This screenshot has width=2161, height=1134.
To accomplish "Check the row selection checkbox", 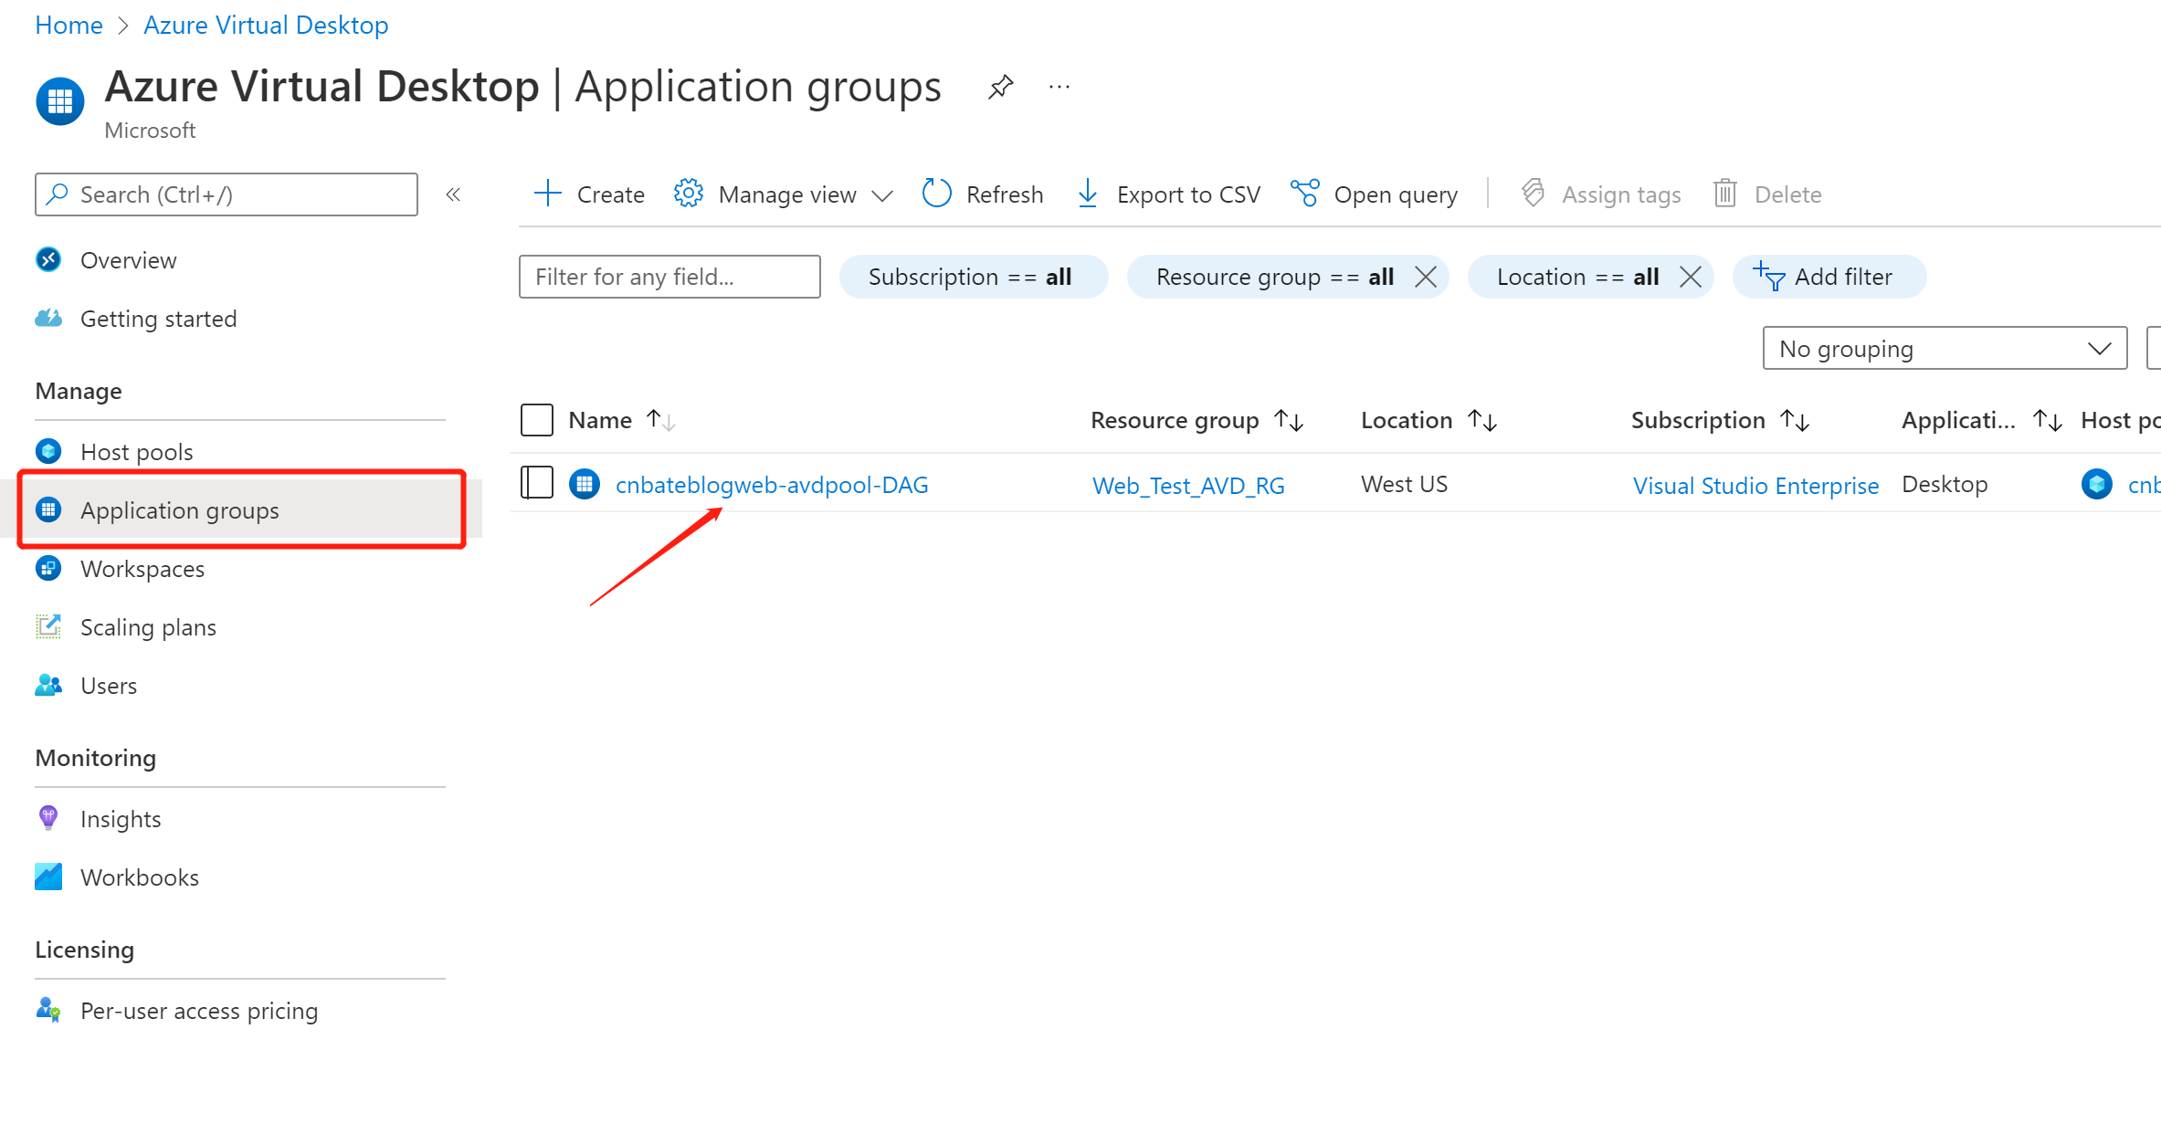I will pyautogui.click(x=537, y=483).
